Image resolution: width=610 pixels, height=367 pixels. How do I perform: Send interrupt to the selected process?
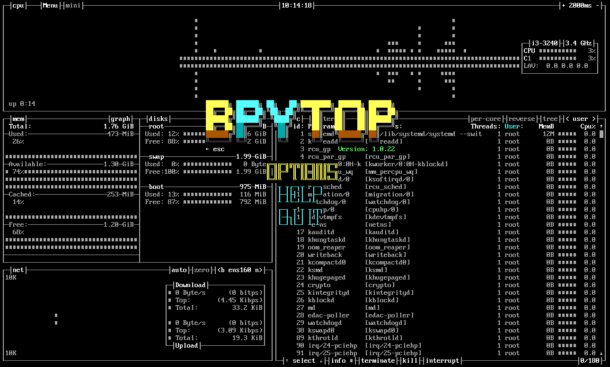[442, 360]
